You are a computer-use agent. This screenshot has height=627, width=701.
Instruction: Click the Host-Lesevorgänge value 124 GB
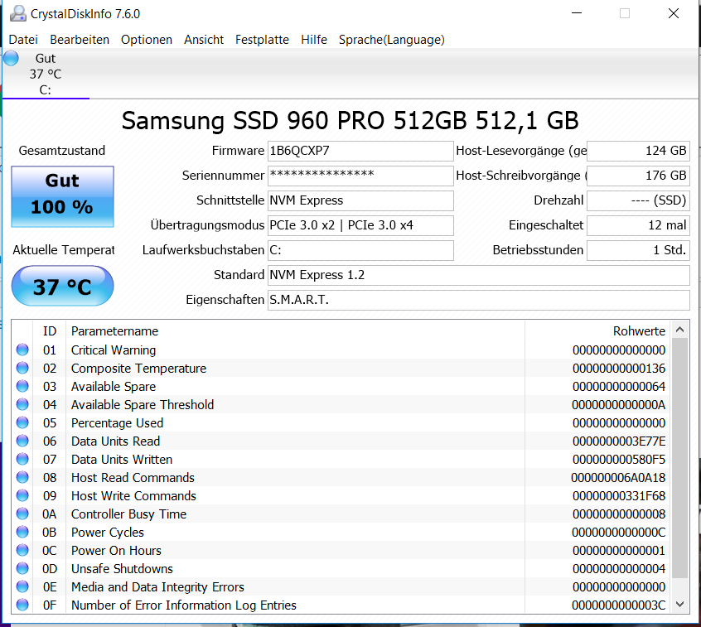coord(638,151)
